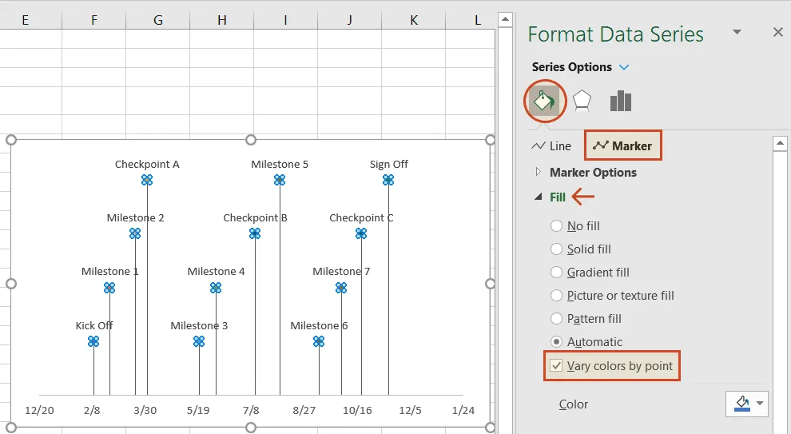Select the Checkpoint A marker point
791x434 pixels.
coord(147,180)
